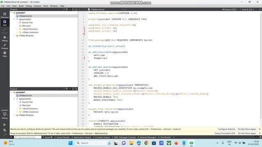
Task: Open the Welcome mode
Action: tap(5, 15)
